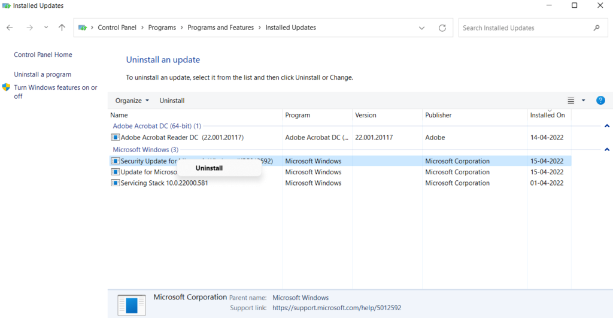
Task: Open the Programs breadcrumb
Action: pyautogui.click(x=162, y=28)
